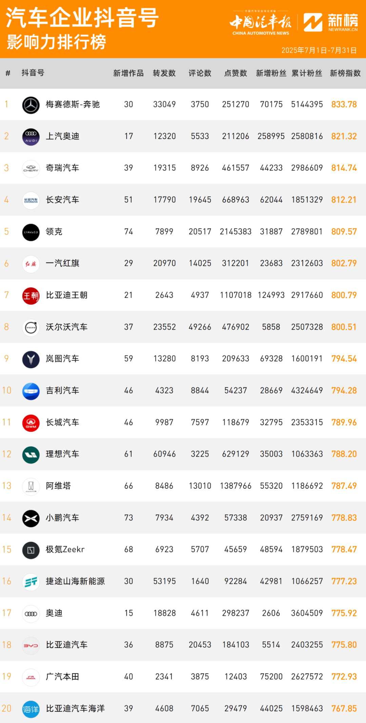
Task: Click the like count 2145383
Action: point(236,232)
